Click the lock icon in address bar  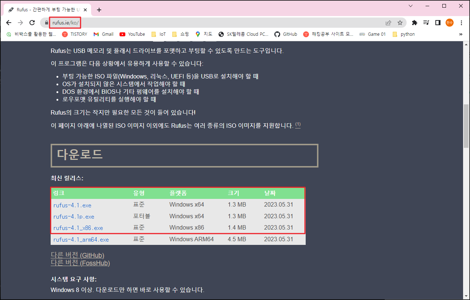click(x=46, y=23)
